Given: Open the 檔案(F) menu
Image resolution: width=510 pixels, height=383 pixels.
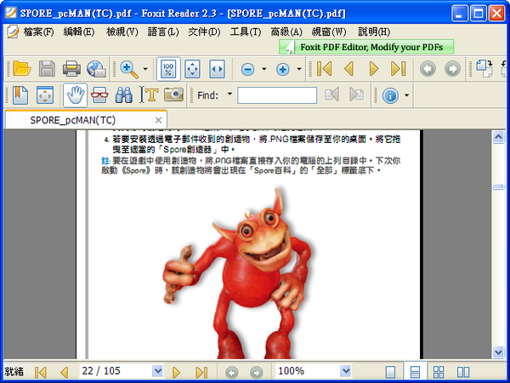Looking at the screenshot, I should point(38,31).
